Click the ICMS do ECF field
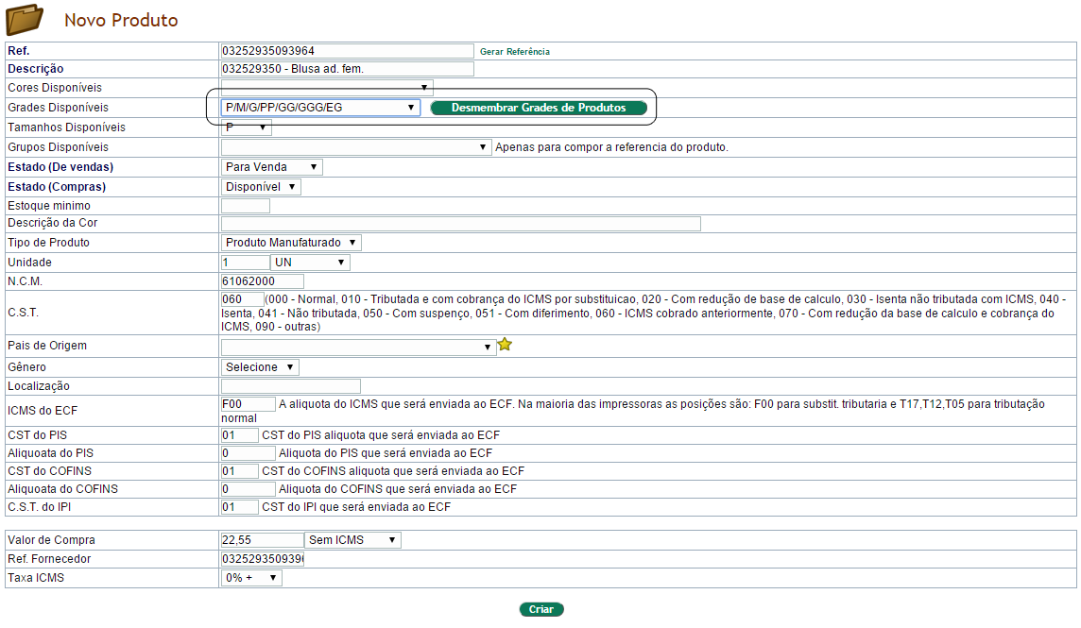 pyautogui.click(x=249, y=404)
